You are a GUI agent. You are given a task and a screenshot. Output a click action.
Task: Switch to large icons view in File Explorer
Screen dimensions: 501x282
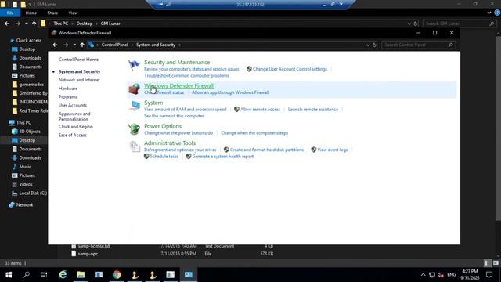click(x=496, y=263)
